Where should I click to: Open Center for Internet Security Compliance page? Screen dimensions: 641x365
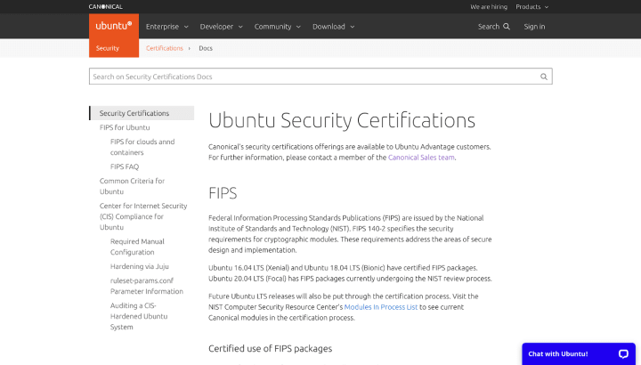pyautogui.click(x=143, y=216)
